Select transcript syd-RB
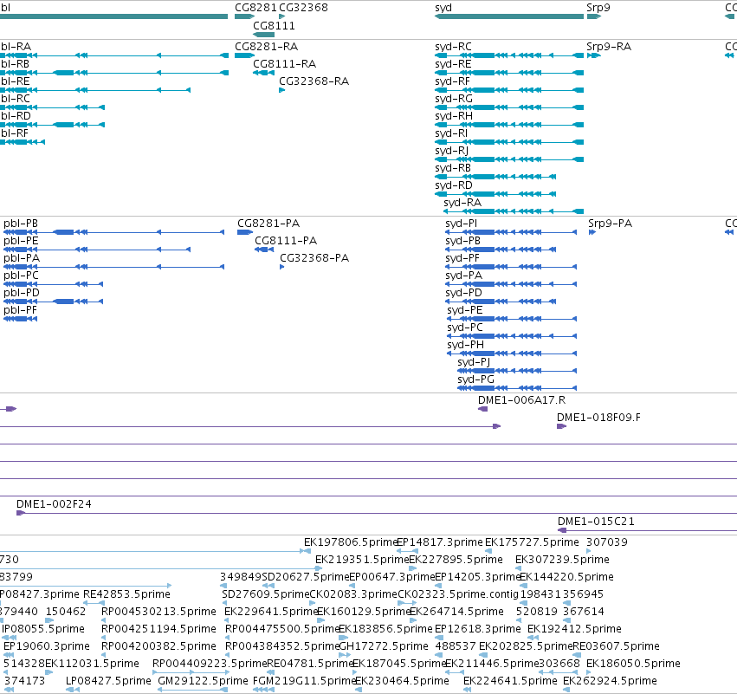Screen dimensions: 737x694 (x=453, y=168)
